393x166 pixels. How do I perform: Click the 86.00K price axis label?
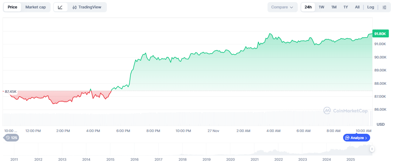click(x=380, y=109)
